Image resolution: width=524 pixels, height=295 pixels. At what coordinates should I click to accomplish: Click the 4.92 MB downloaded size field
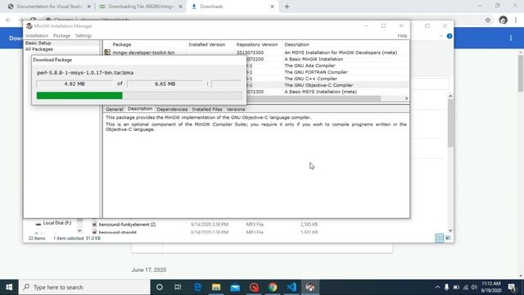point(75,84)
